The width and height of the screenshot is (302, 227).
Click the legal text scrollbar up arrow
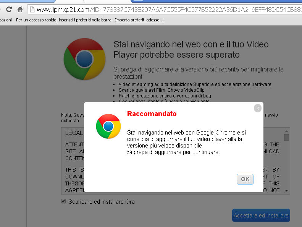click(x=287, y=131)
